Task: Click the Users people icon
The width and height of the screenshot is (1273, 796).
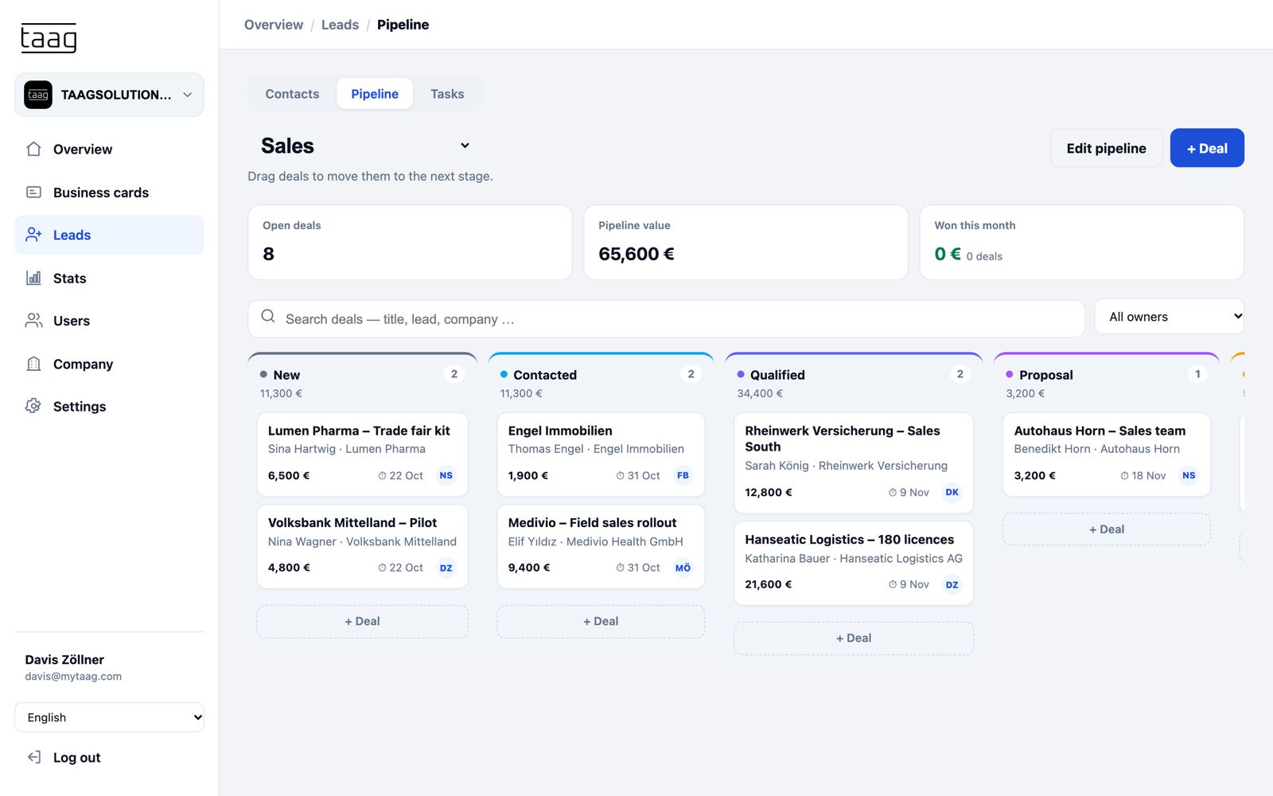Action: [x=33, y=321]
